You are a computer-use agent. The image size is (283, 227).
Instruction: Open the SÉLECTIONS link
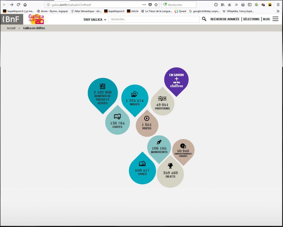point(251,19)
